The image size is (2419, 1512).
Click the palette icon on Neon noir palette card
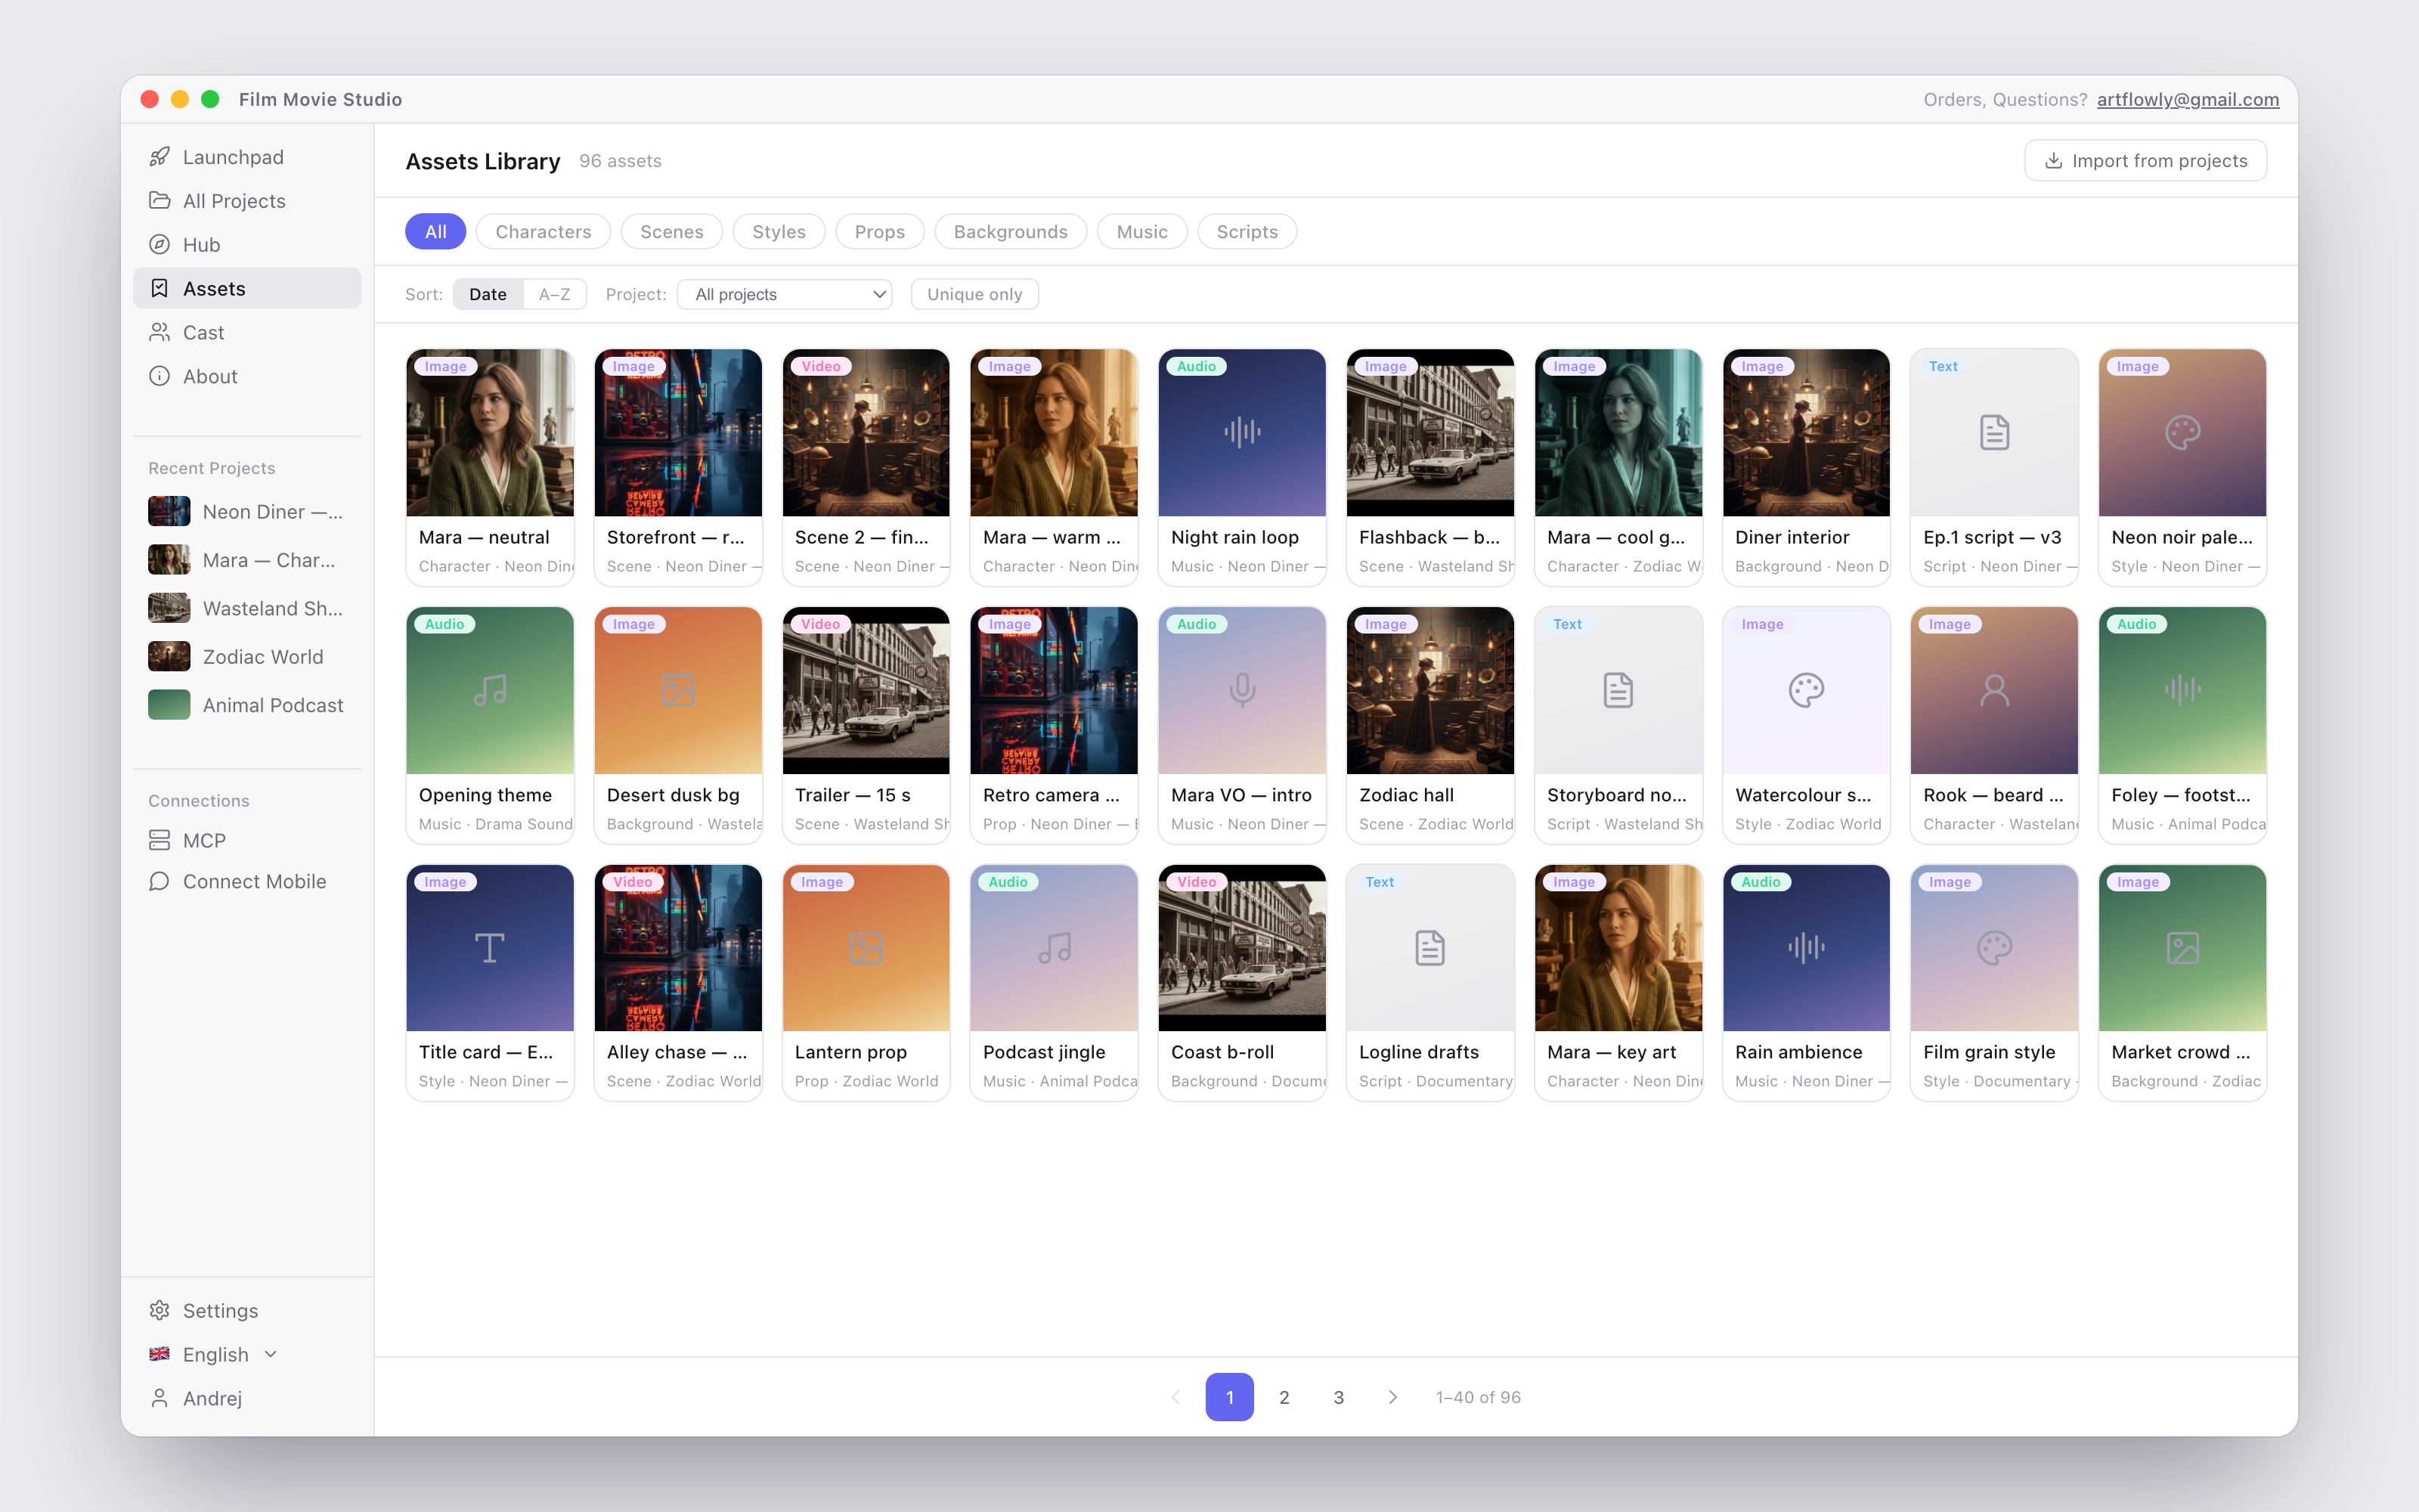tap(2182, 432)
